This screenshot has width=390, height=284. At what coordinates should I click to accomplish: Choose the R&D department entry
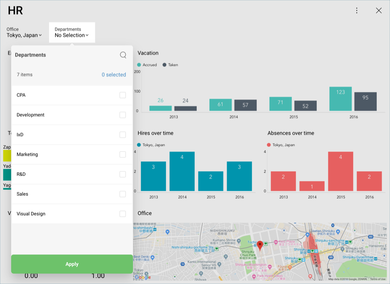pyautogui.click(x=21, y=174)
